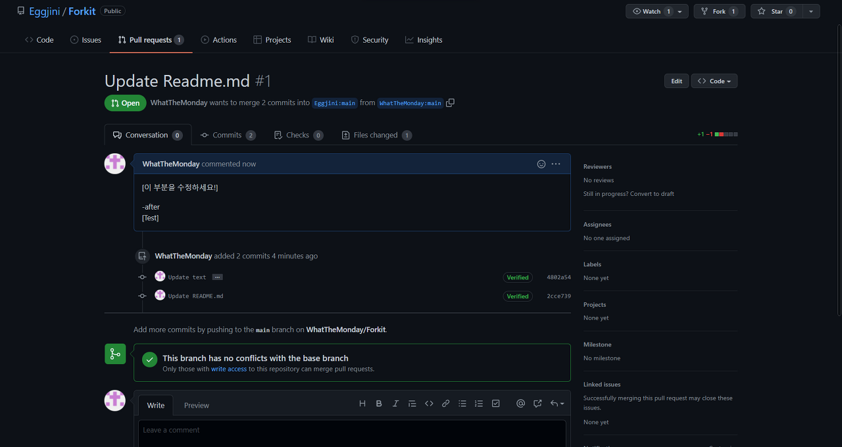Screen dimensions: 842x447
Task: Open commit hash 4802a54
Action: pyautogui.click(x=558, y=277)
